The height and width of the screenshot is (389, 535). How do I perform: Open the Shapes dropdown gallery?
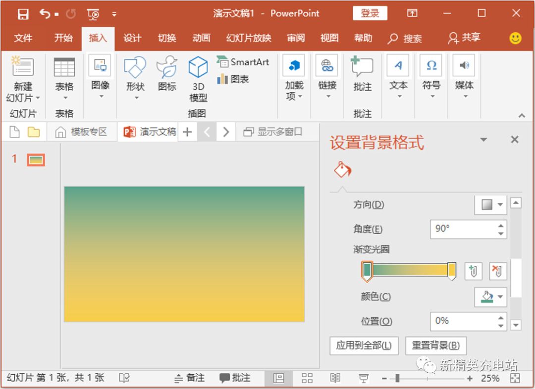(x=135, y=79)
